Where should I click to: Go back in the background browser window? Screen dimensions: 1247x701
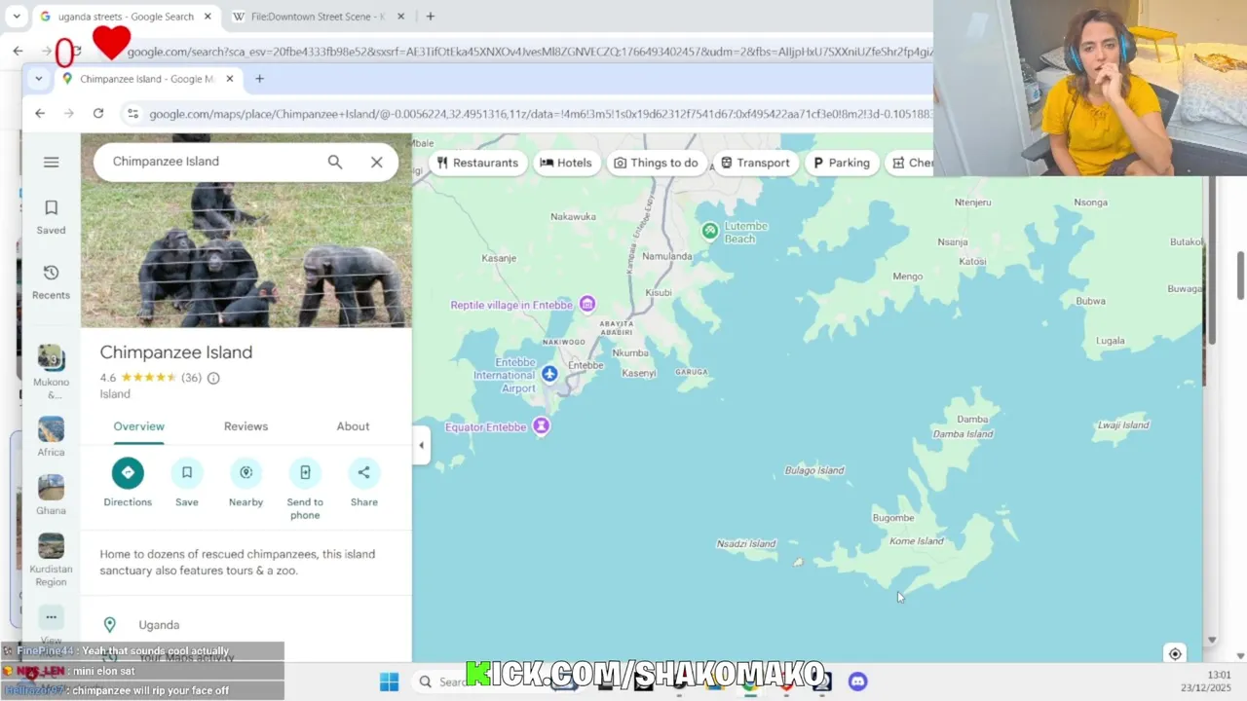click(18, 51)
